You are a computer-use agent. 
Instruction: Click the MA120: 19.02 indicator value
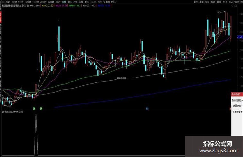(90, 6)
